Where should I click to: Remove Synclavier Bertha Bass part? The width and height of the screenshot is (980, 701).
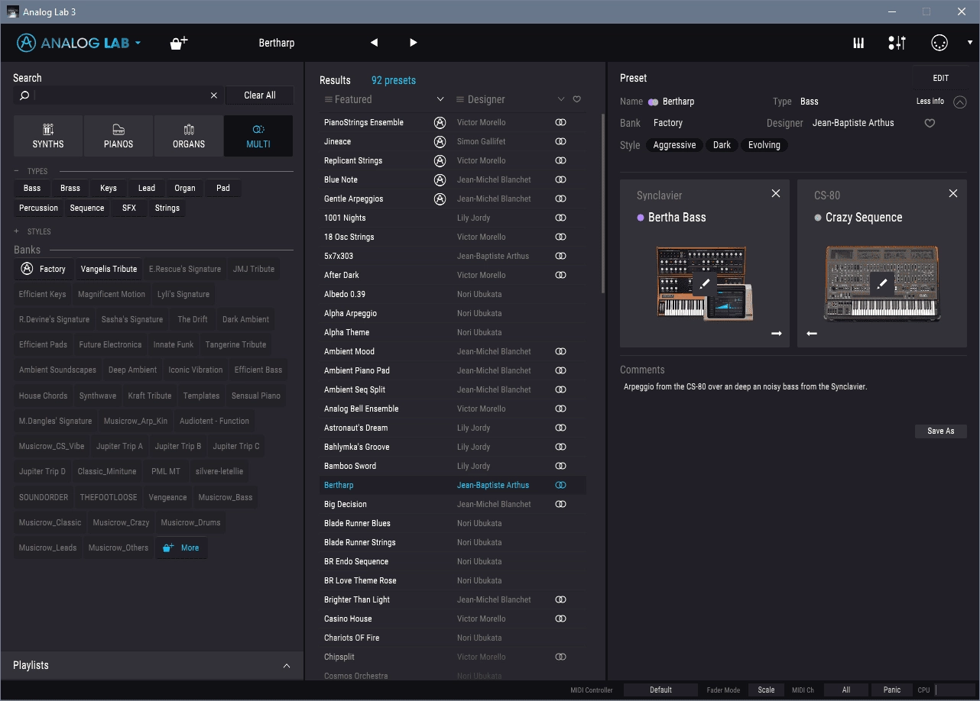pos(776,194)
